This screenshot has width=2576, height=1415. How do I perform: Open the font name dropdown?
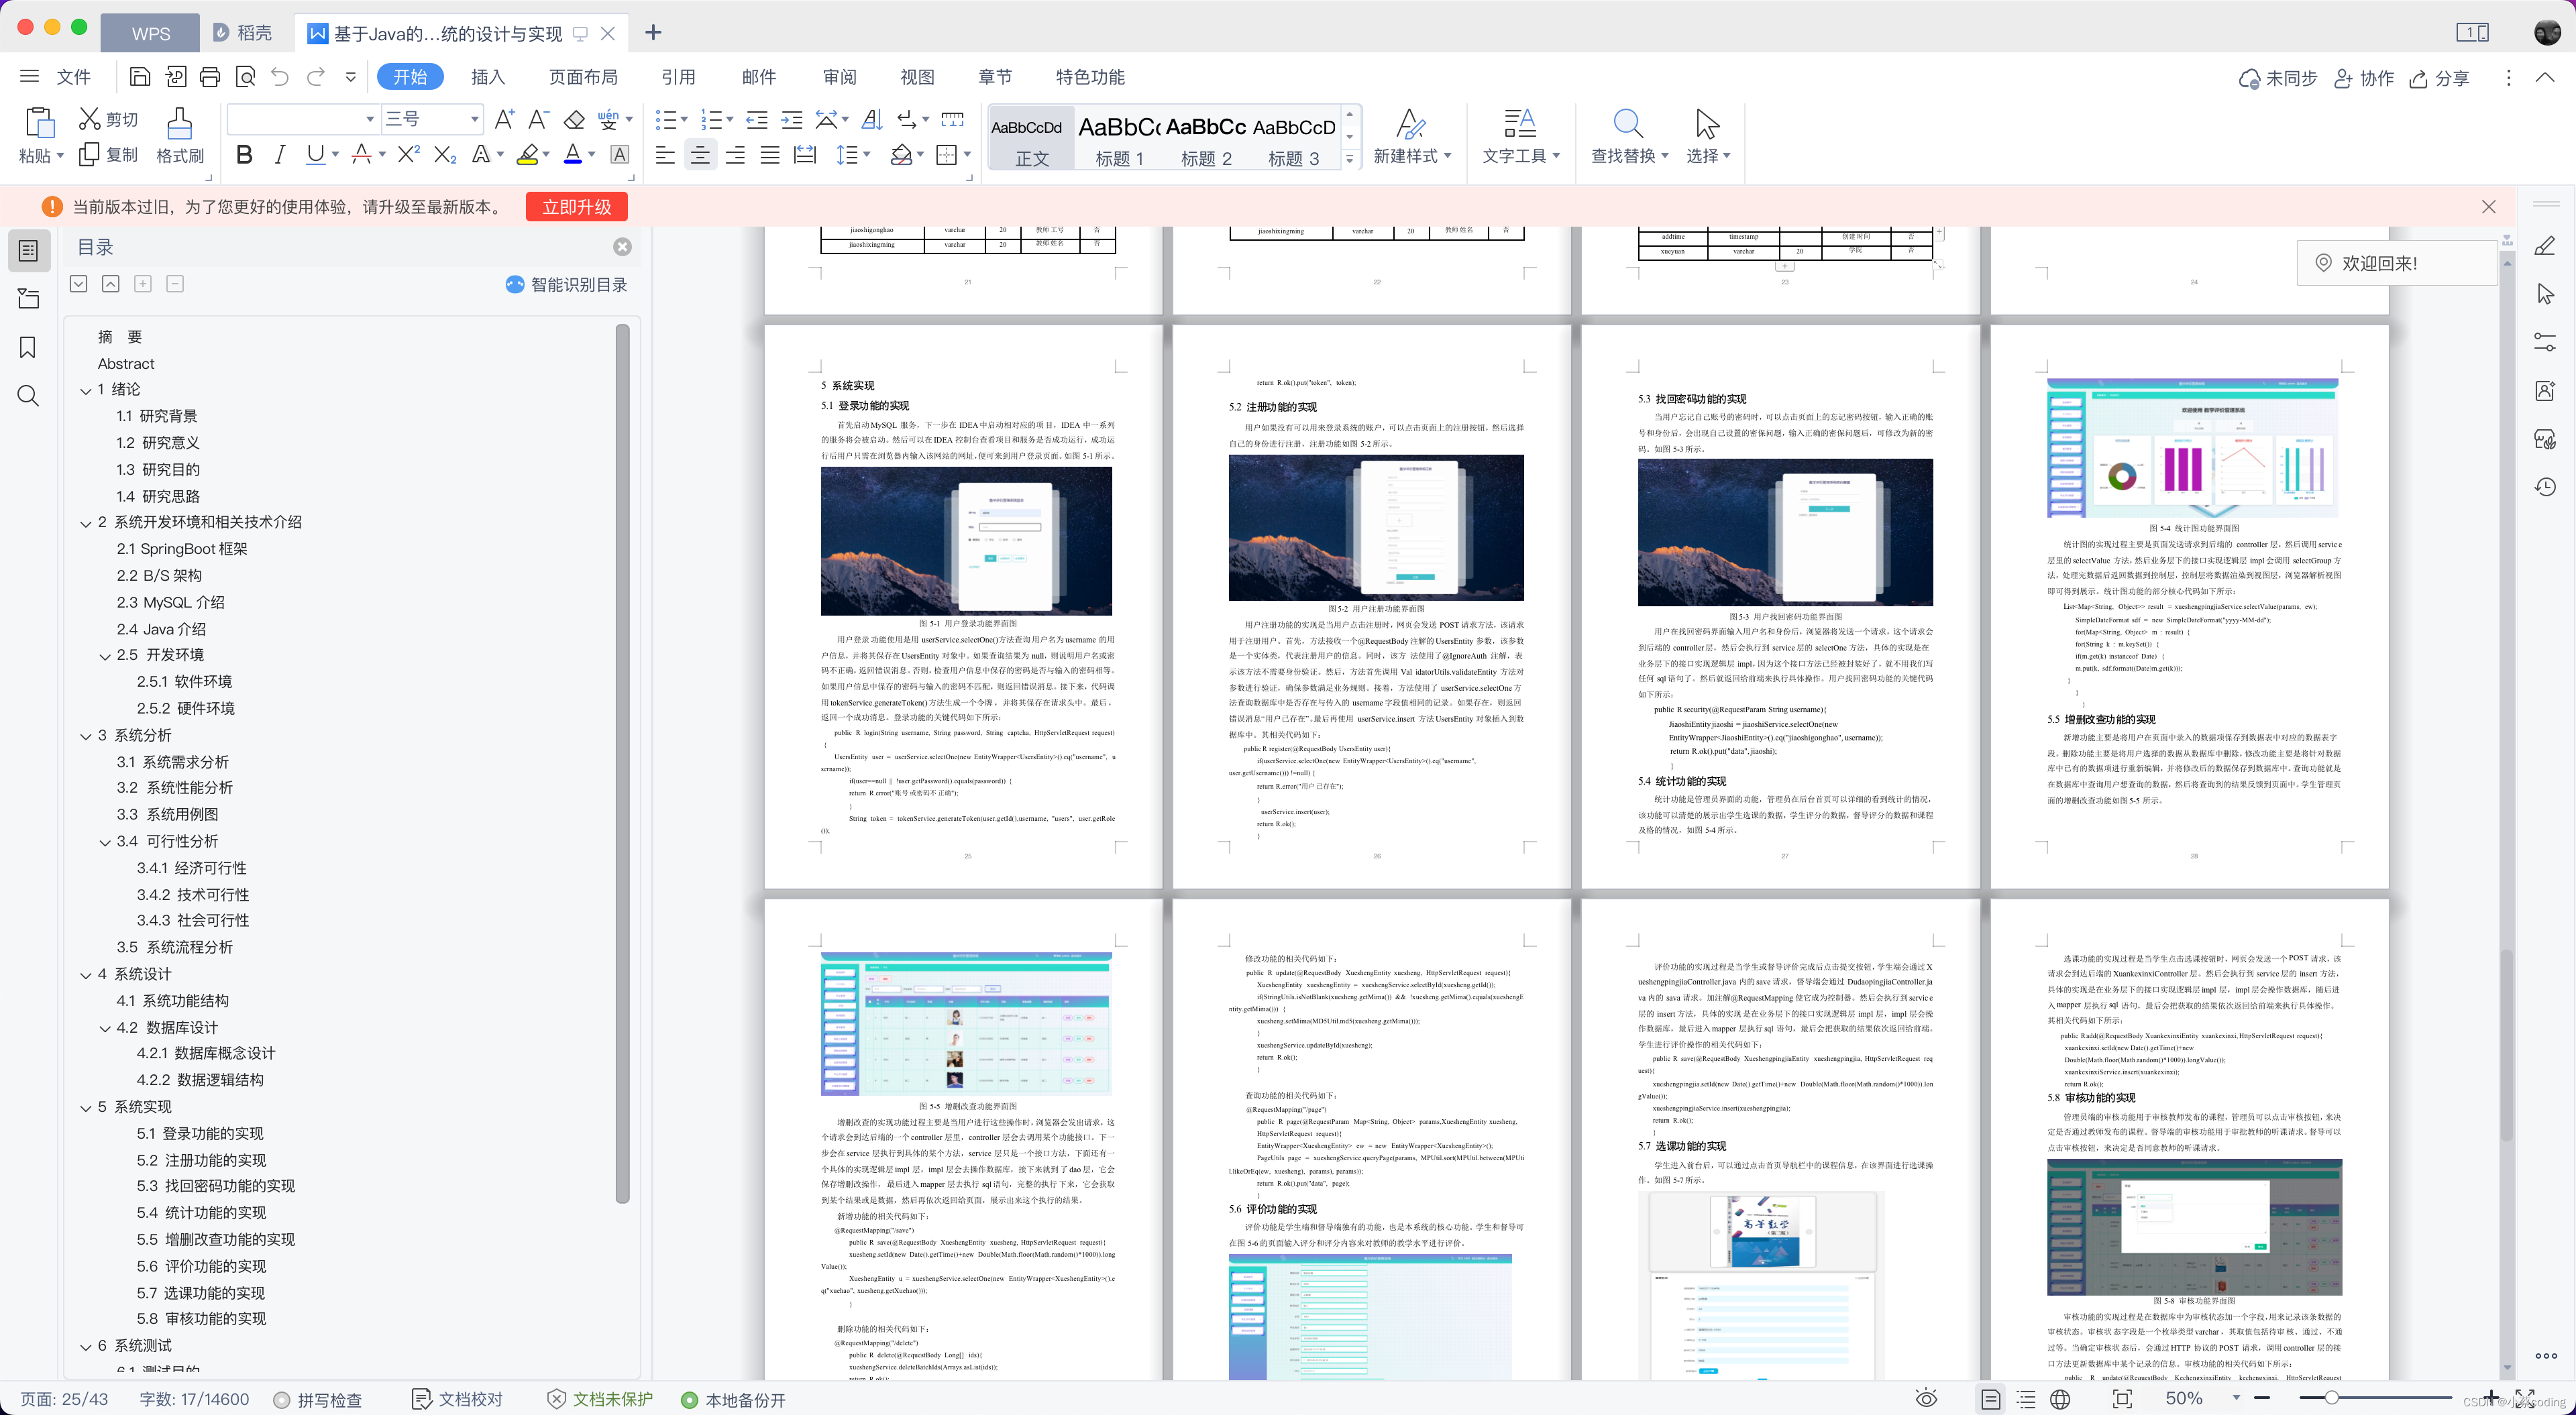point(369,119)
